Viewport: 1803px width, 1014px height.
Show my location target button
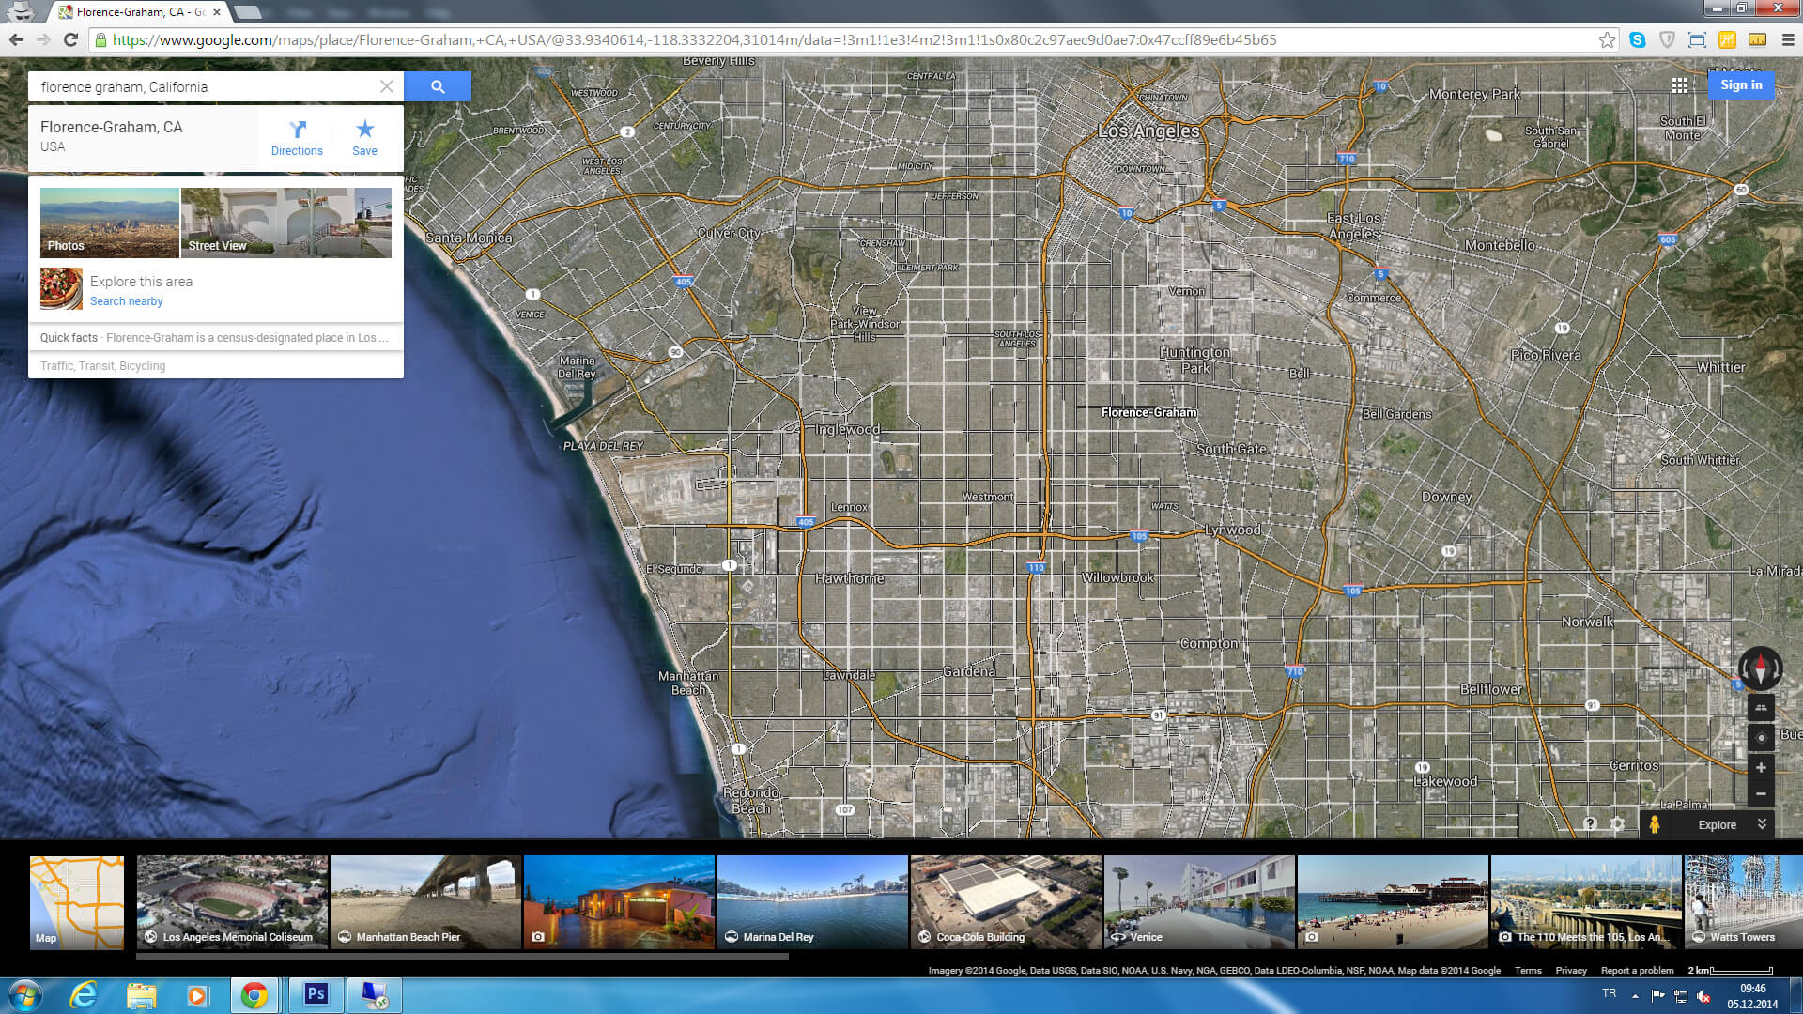tap(1761, 738)
